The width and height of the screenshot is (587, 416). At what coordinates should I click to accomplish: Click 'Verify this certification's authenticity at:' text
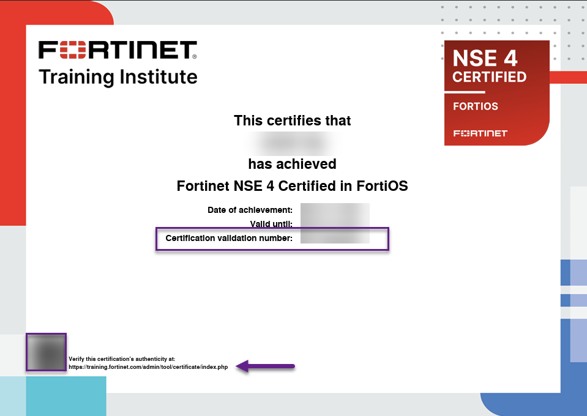tap(122, 358)
